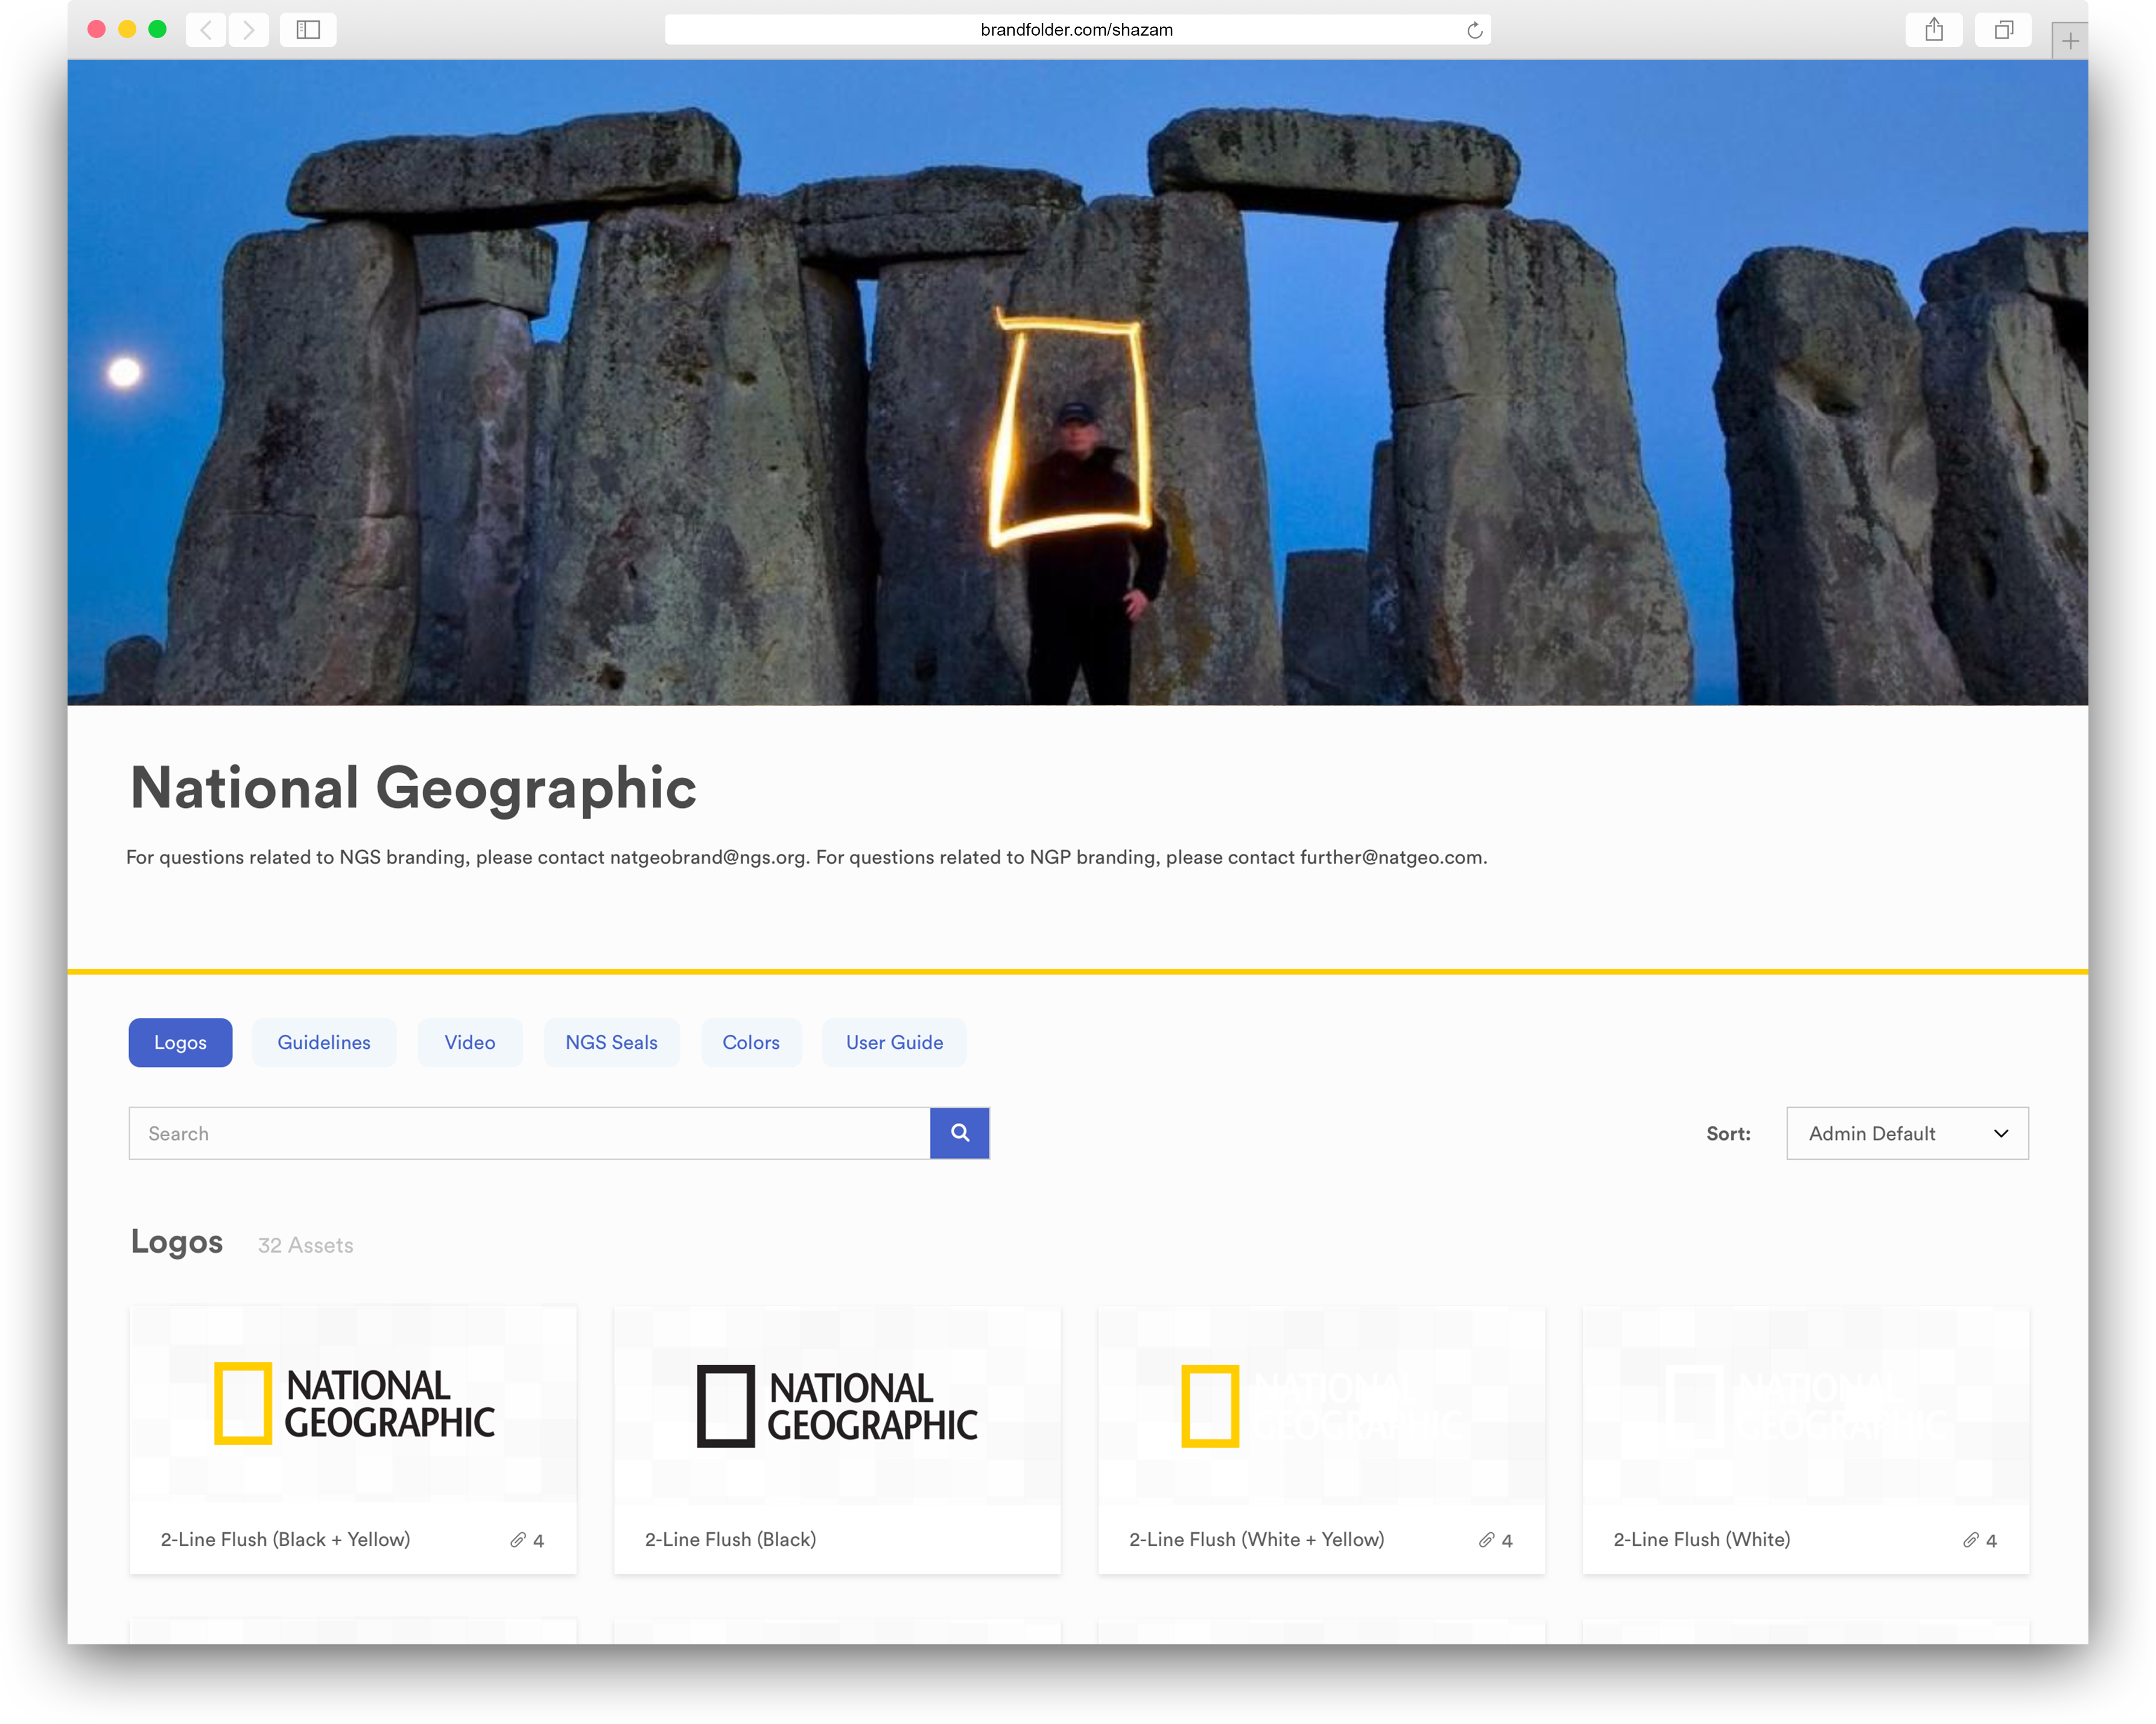This screenshot has height=1724, width=2156.
Task: Click the browser address bar
Action: pos(1077,30)
